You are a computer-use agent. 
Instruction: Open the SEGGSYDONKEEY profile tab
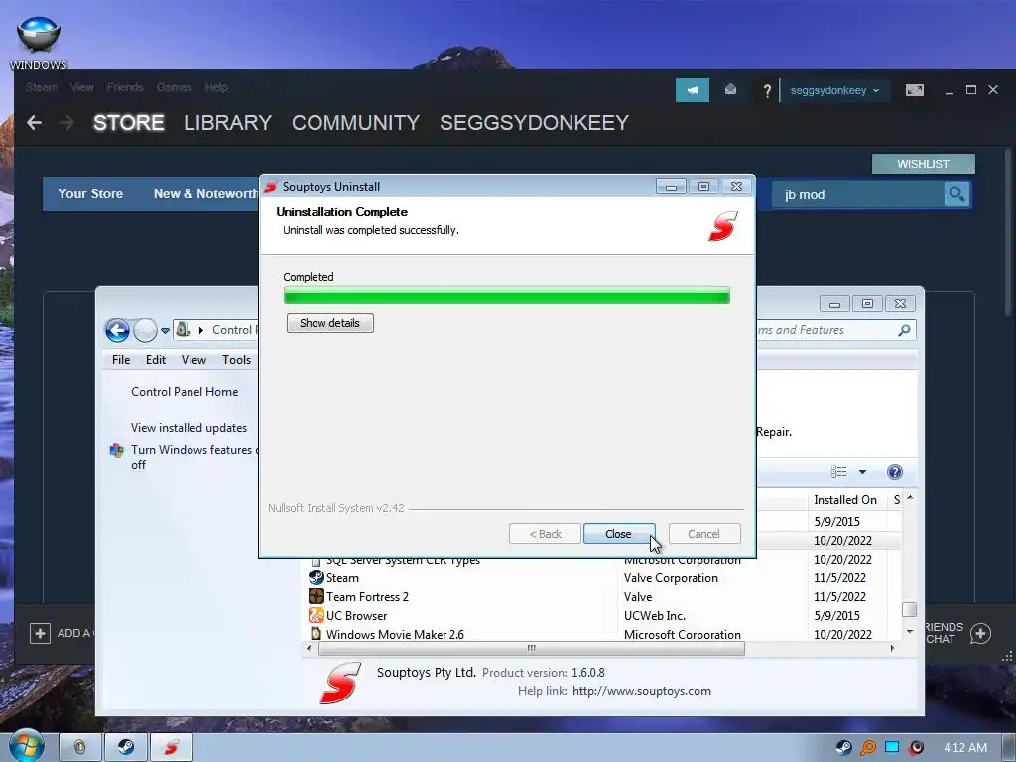(x=535, y=122)
